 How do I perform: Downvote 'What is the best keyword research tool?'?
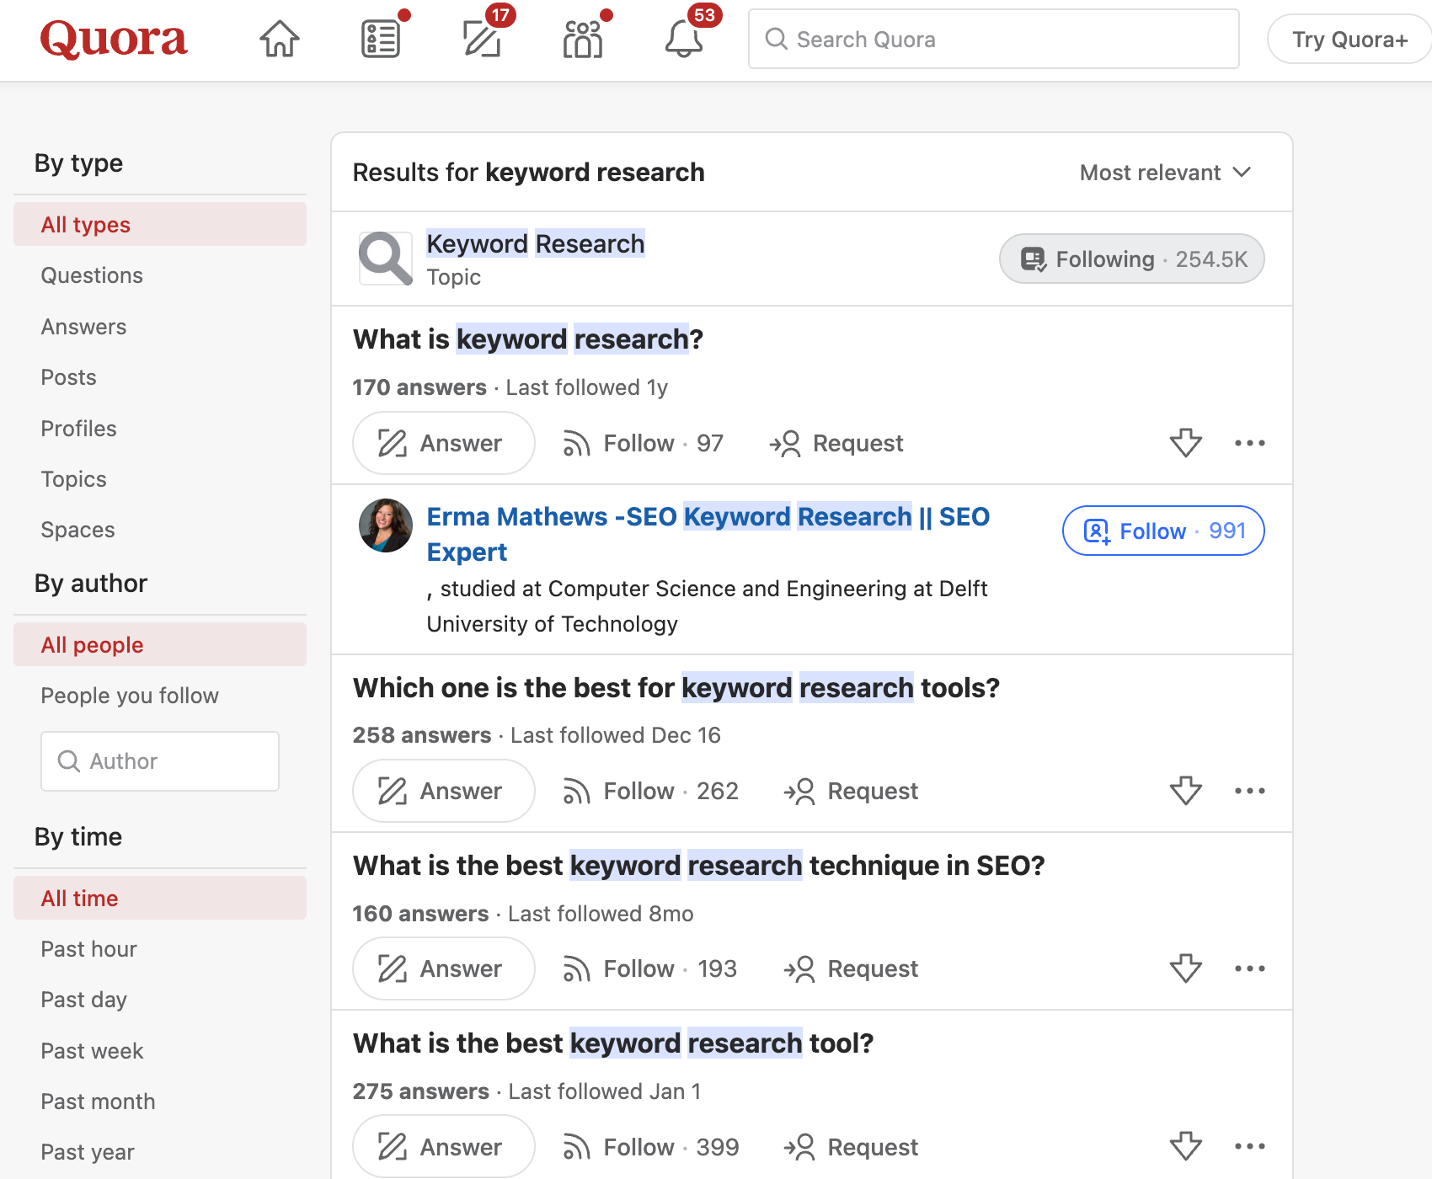pyautogui.click(x=1186, y=1146)
